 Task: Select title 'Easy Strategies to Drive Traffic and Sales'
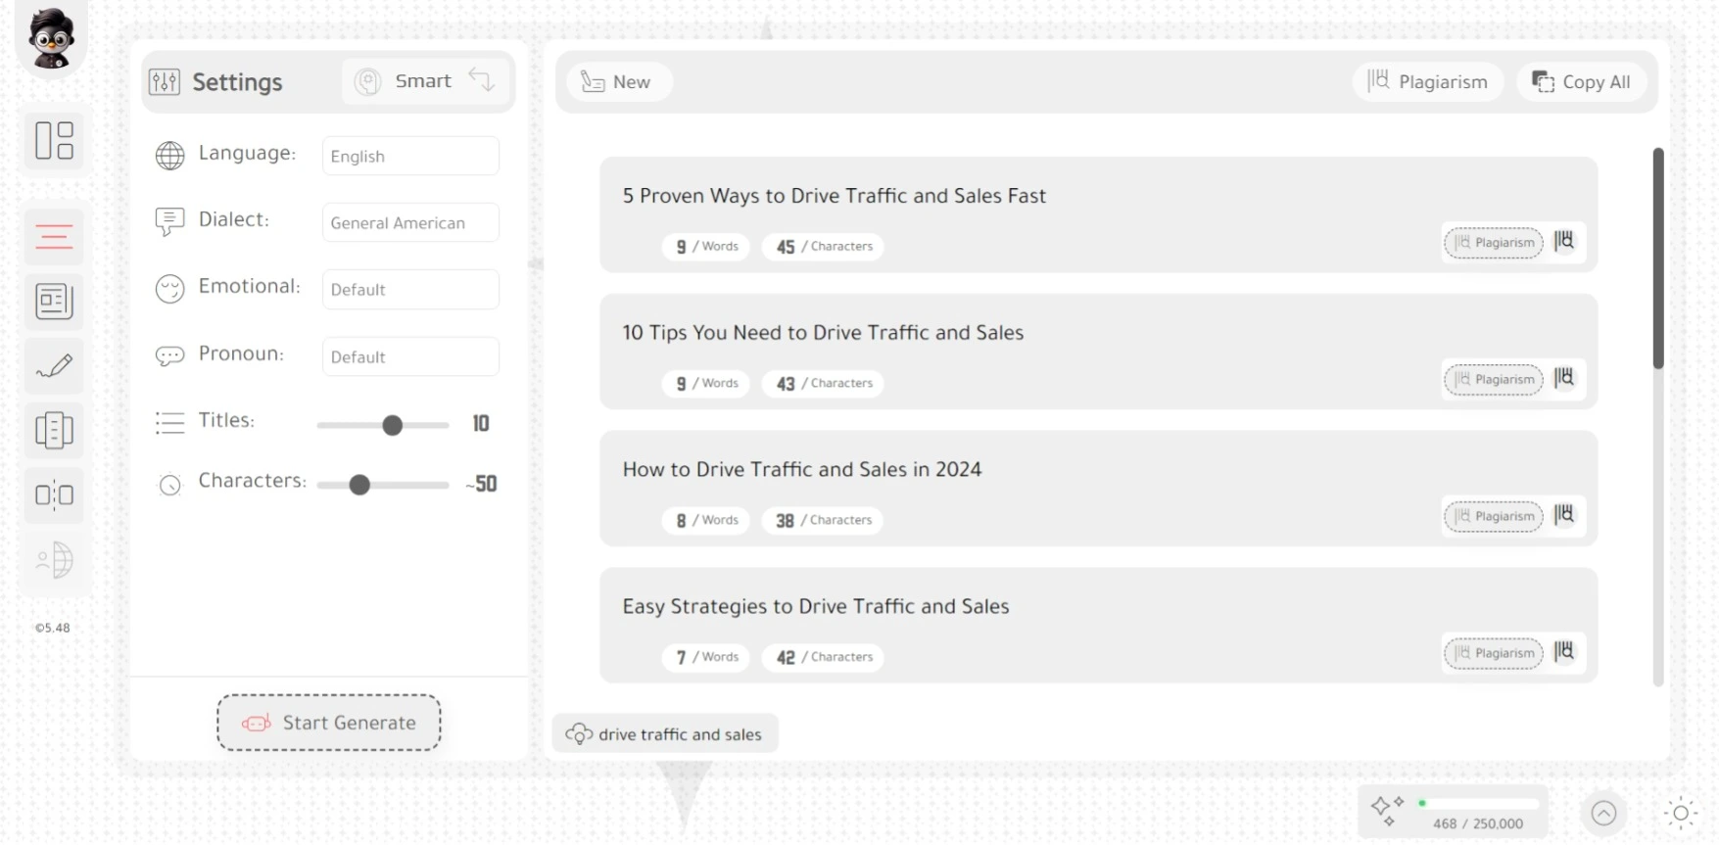point(816,607)
